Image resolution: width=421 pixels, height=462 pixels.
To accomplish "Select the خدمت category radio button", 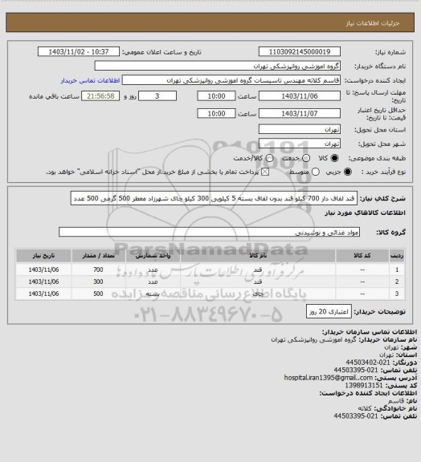I will coord(306,158).
